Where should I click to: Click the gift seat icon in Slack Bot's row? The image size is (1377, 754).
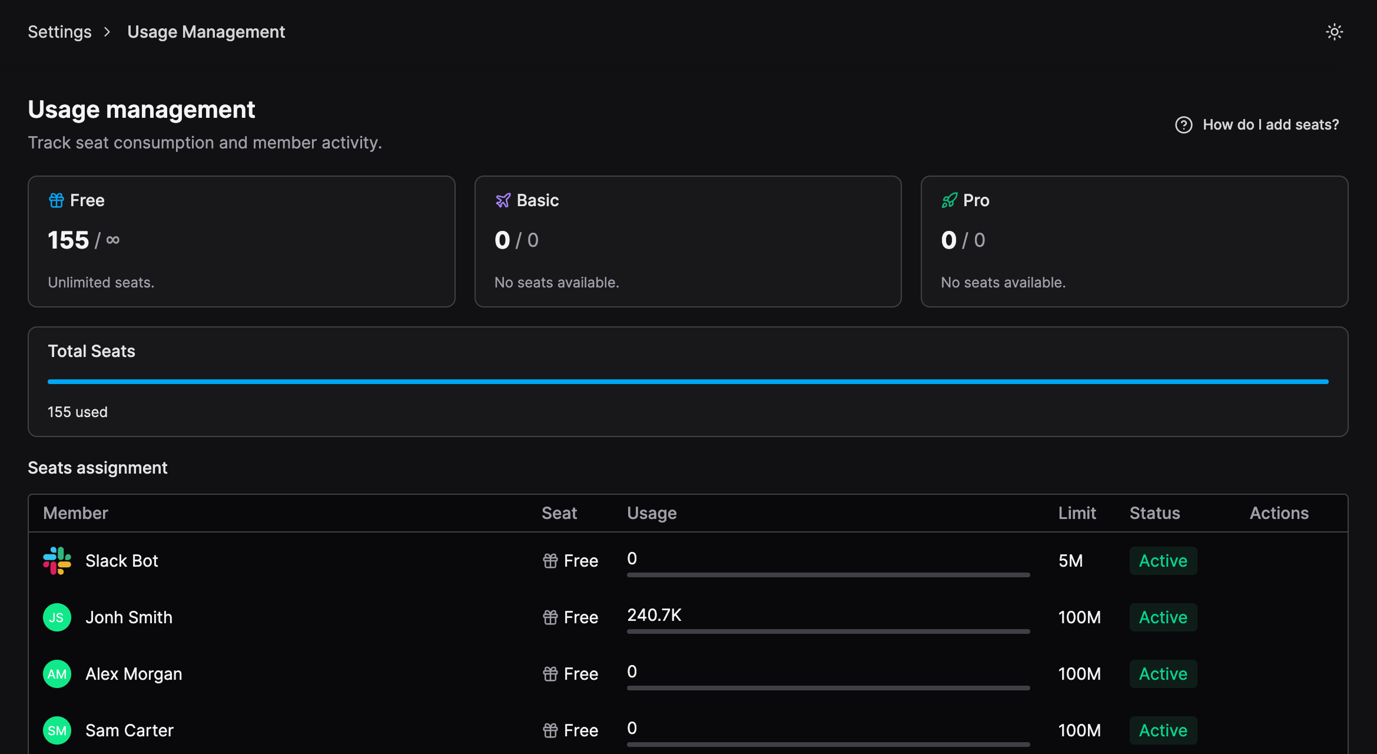tap(550, 560)
